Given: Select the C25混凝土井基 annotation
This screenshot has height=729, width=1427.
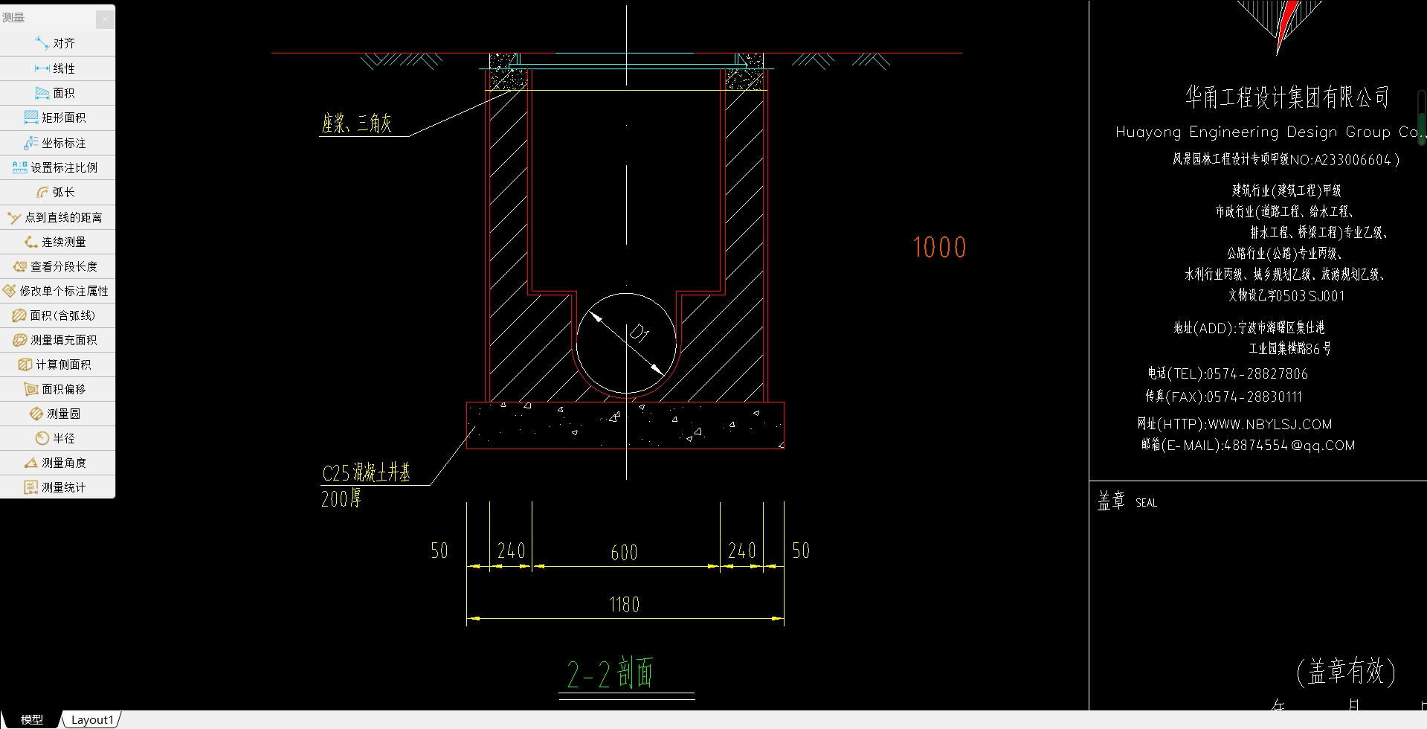Looking at the screenshot, I should tap(366, 472).
